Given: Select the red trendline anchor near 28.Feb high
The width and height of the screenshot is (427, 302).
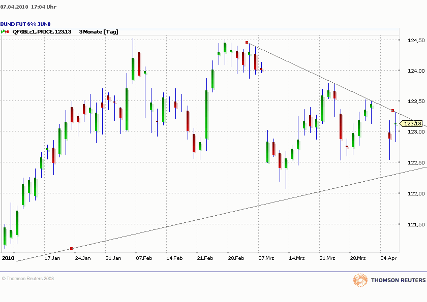Looking at the screenshot, I should 247,43.
